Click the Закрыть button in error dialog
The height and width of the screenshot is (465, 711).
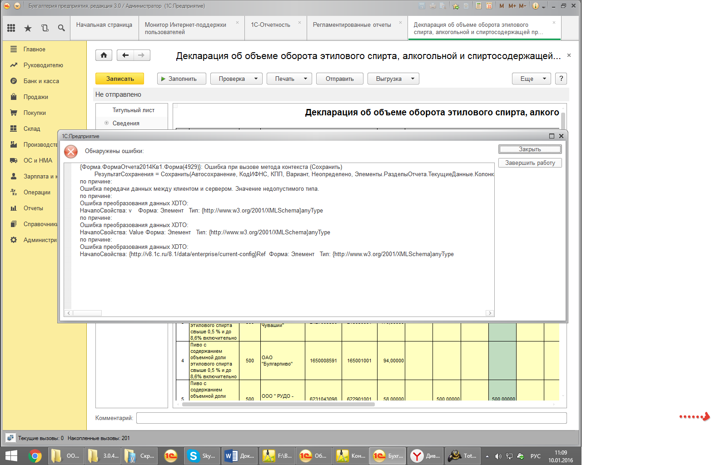[x=530, y=149]
